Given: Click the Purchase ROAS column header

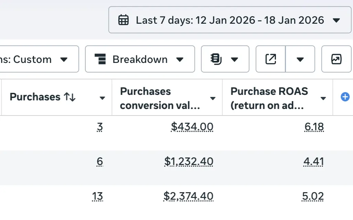Looking at the screenshot, I should (x=269, y=98).
